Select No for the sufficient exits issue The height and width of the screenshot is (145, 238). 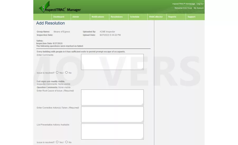pos(66,72)
